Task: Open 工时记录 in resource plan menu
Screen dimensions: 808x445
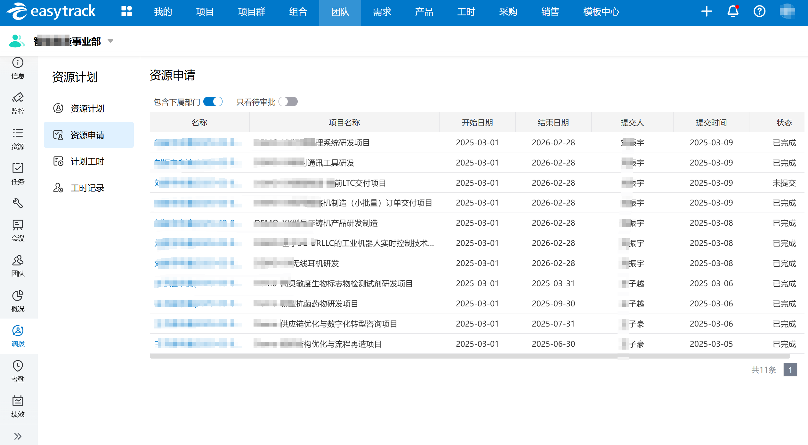Action: point(87,188)
